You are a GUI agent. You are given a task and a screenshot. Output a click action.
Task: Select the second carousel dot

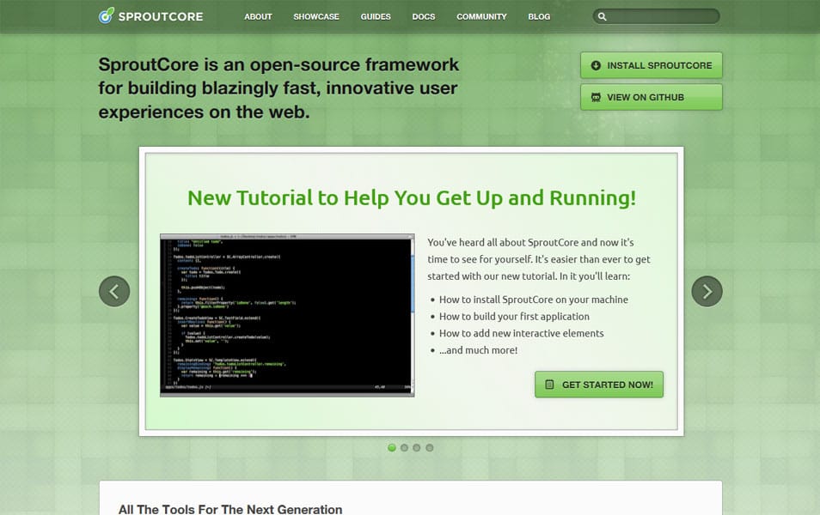click(404, 448)
